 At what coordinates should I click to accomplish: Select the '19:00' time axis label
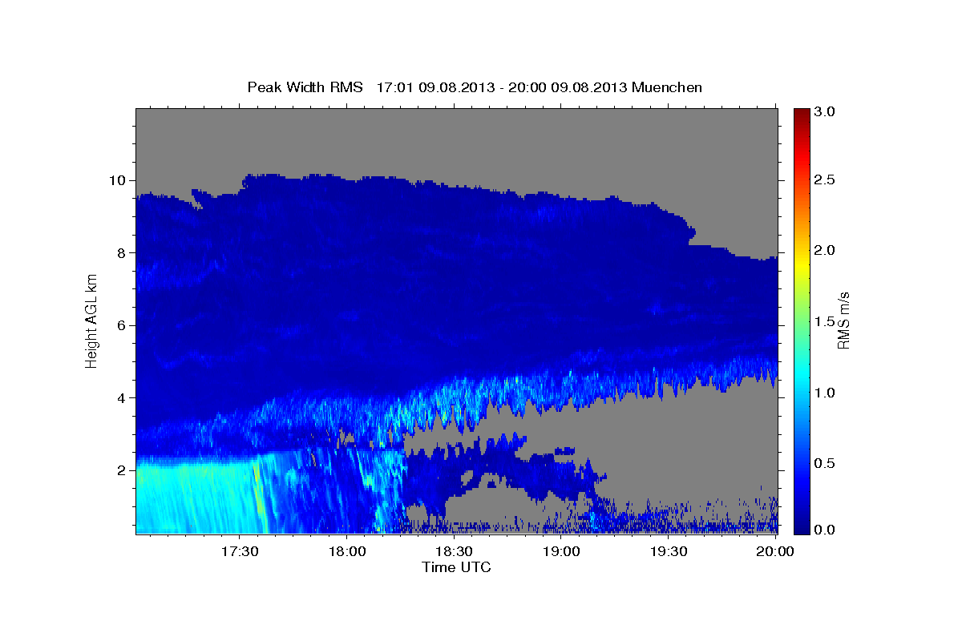[x=561, y=551]
